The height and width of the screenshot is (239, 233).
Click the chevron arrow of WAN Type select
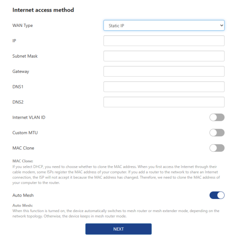click(x=222, y=25)
